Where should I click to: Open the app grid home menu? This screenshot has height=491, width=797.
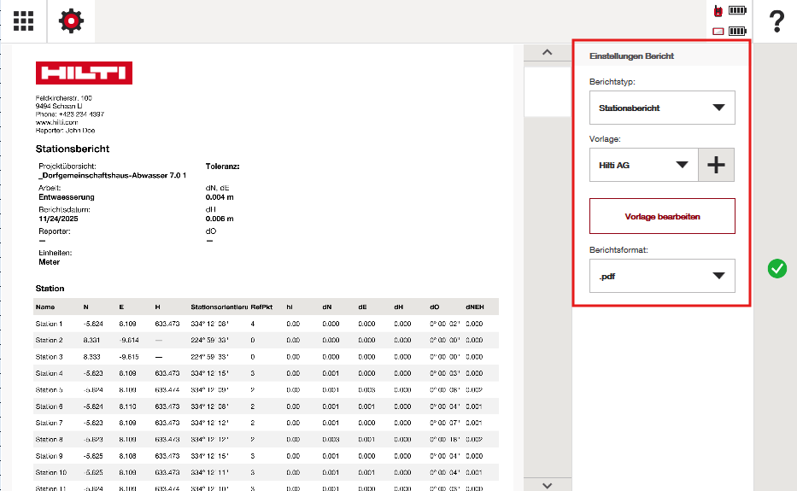pyautogui.click(x=23, y=21)
